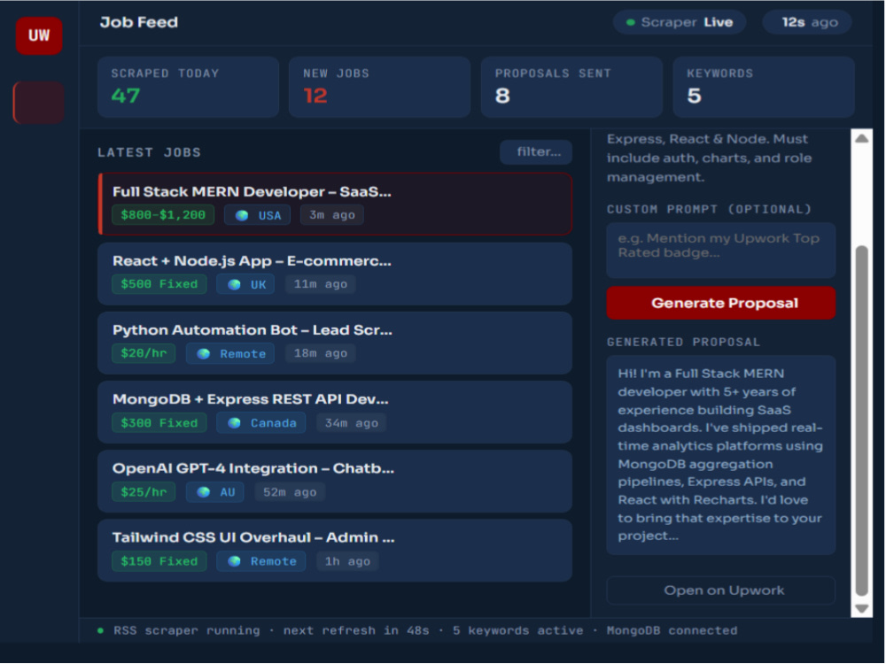The height and width of the screenshot is (664, 886).
Task: Click the $800-$1,200 budget tag
Action: point(163,215)
